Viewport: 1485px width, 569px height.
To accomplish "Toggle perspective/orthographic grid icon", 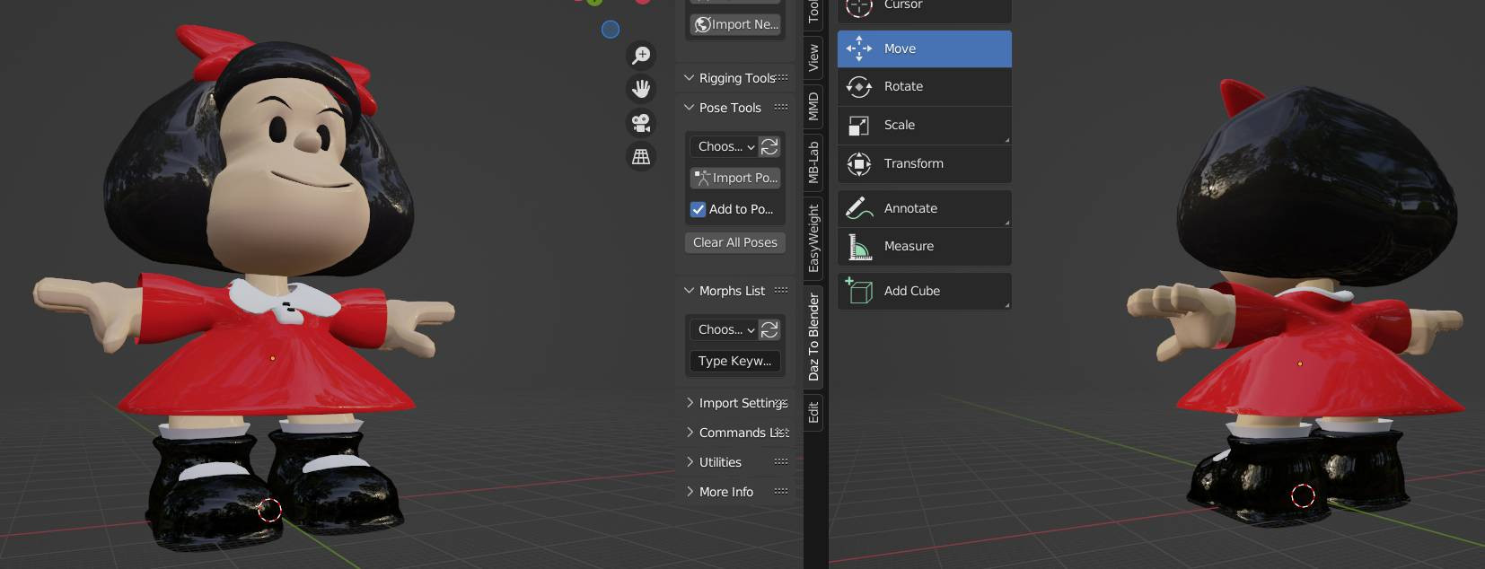I will point(641,156).
